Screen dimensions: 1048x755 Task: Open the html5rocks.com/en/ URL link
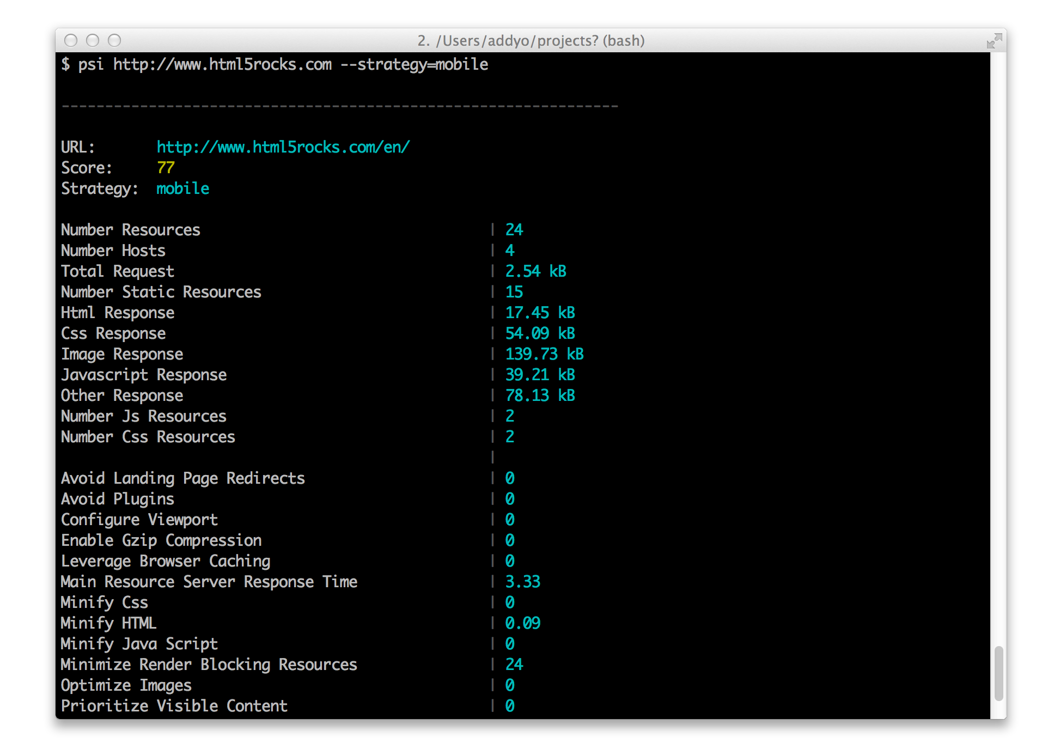click(283, 147)
